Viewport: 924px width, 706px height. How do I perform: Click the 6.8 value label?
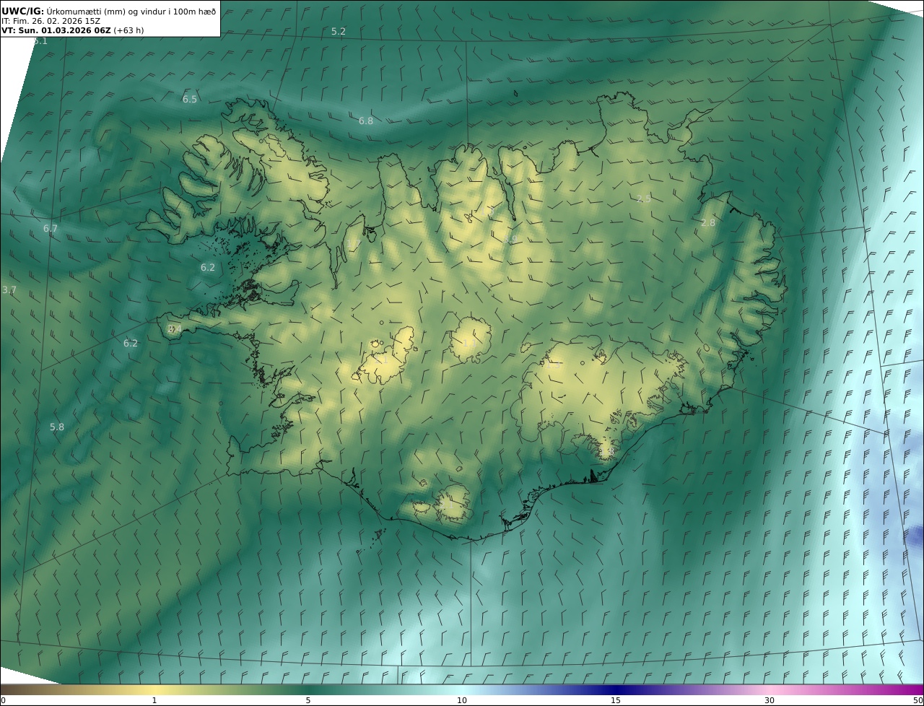point(366,121)
